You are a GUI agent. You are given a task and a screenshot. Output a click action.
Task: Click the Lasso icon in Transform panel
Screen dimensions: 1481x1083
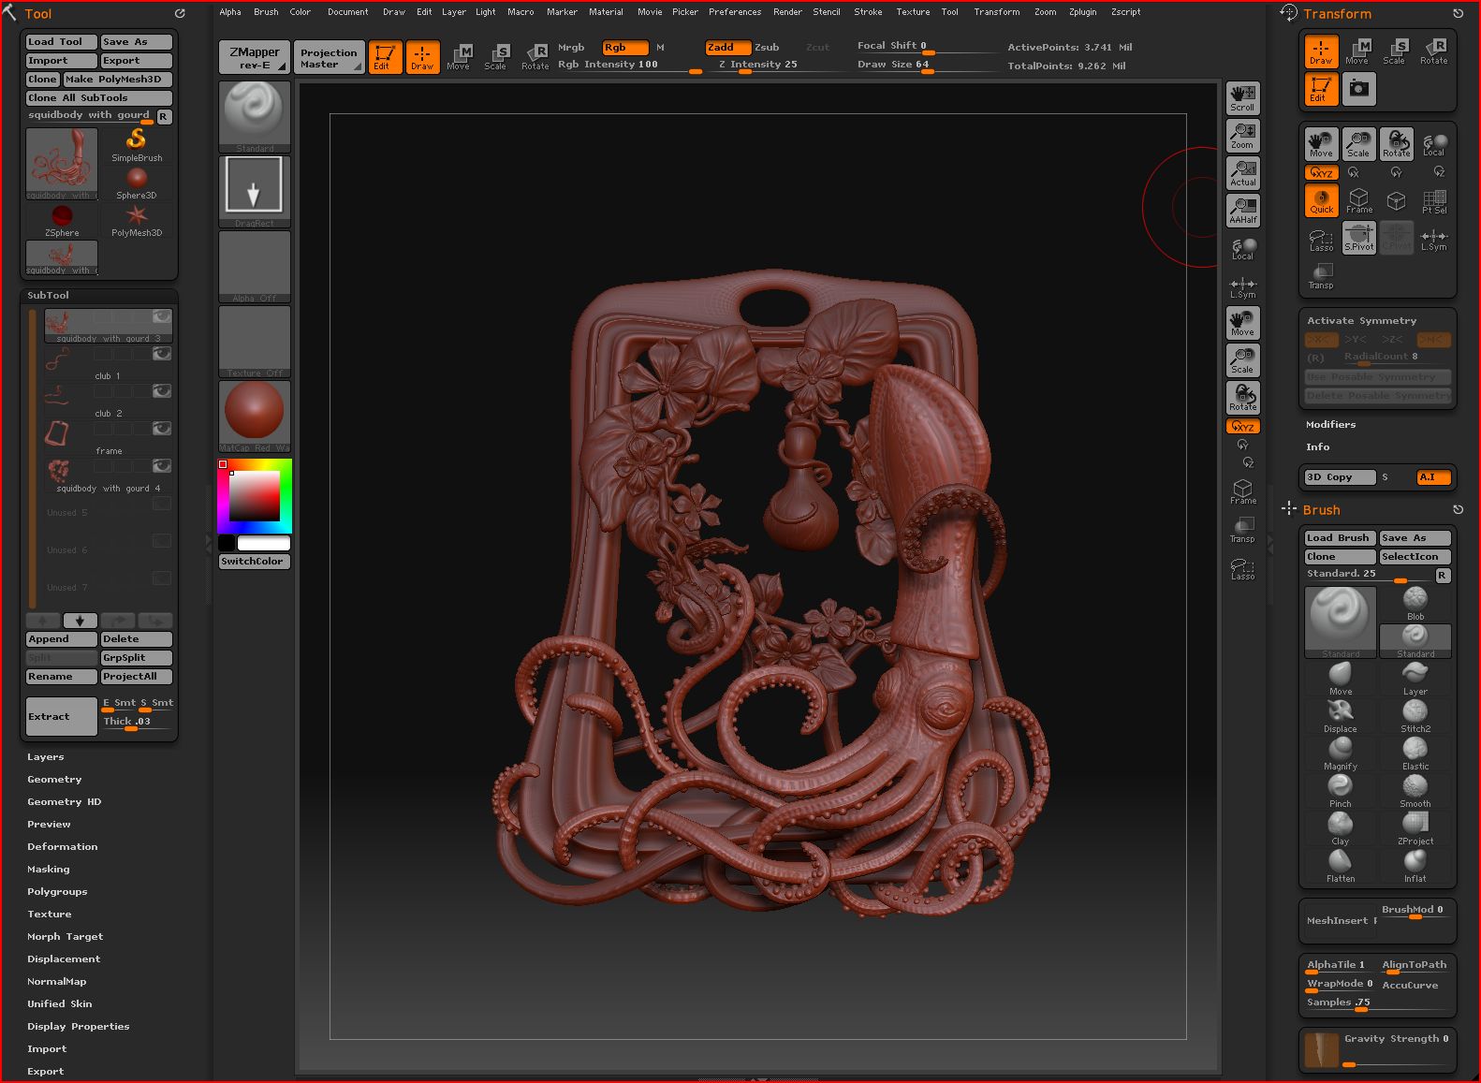[1321, 241]
